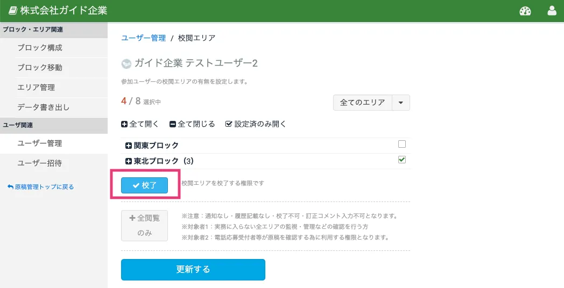Viewport: 564px width, 288px height.
Task: Open ブロック構成 in the sidebar
Action: point(40,48)
